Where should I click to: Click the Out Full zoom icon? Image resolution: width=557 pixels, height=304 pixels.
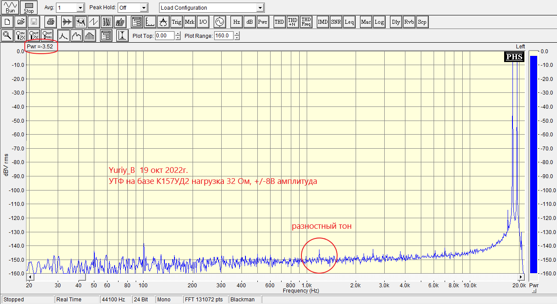tap(47, 35)
